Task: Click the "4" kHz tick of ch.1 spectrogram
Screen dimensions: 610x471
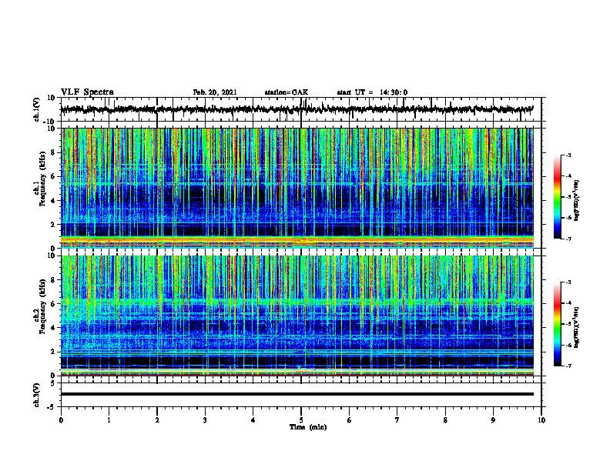Action: point(53,201)
